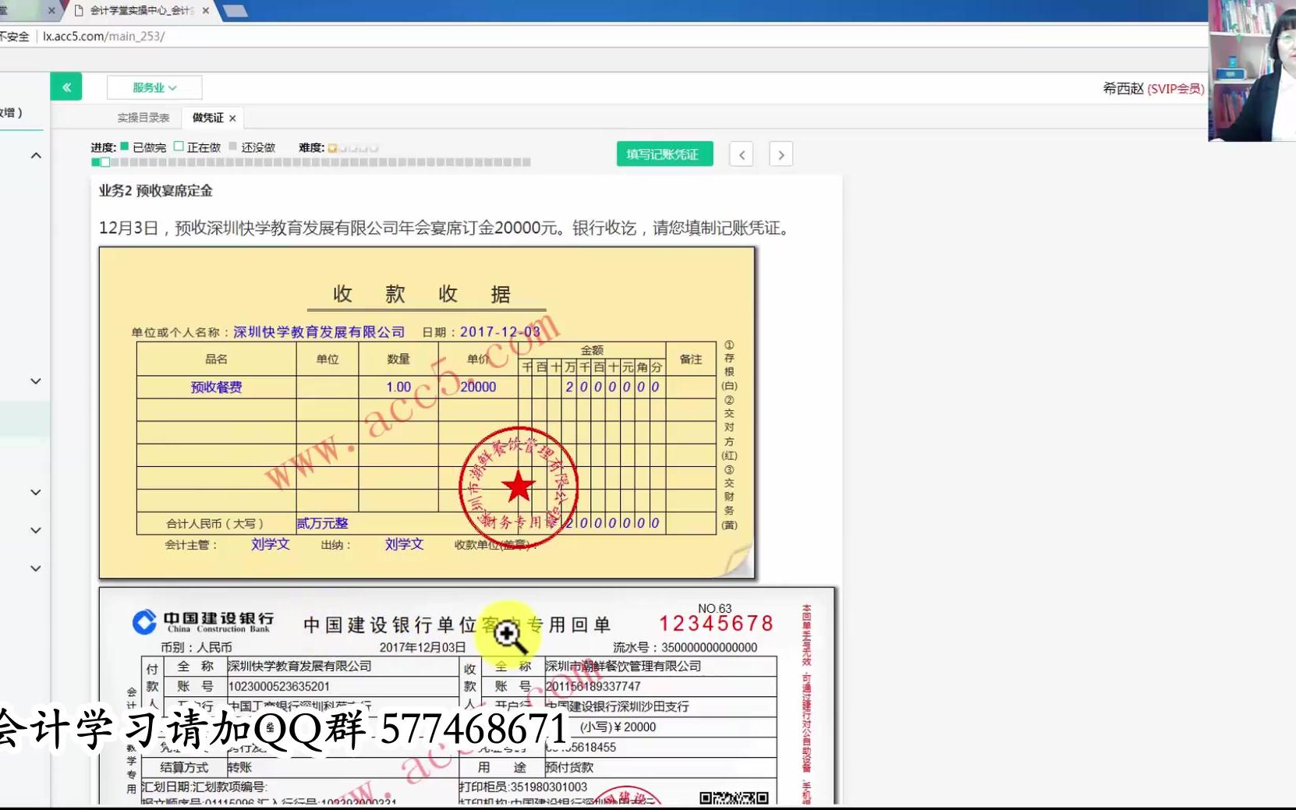Click the red company seal stamp
Screen dimensions: 1296x810
(519, 487)
